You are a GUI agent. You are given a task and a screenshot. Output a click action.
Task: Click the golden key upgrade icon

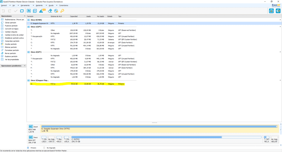(62, 11)
